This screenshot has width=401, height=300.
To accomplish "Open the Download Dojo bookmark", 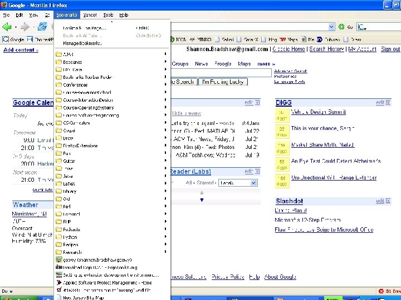I will 111,267.
